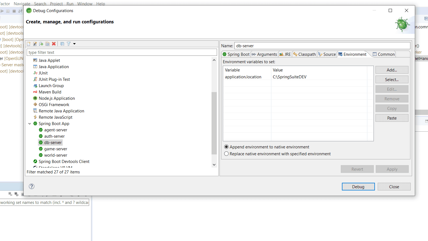428x241 pixels.
Task: Click the Debug button
Action: [358, 187]
